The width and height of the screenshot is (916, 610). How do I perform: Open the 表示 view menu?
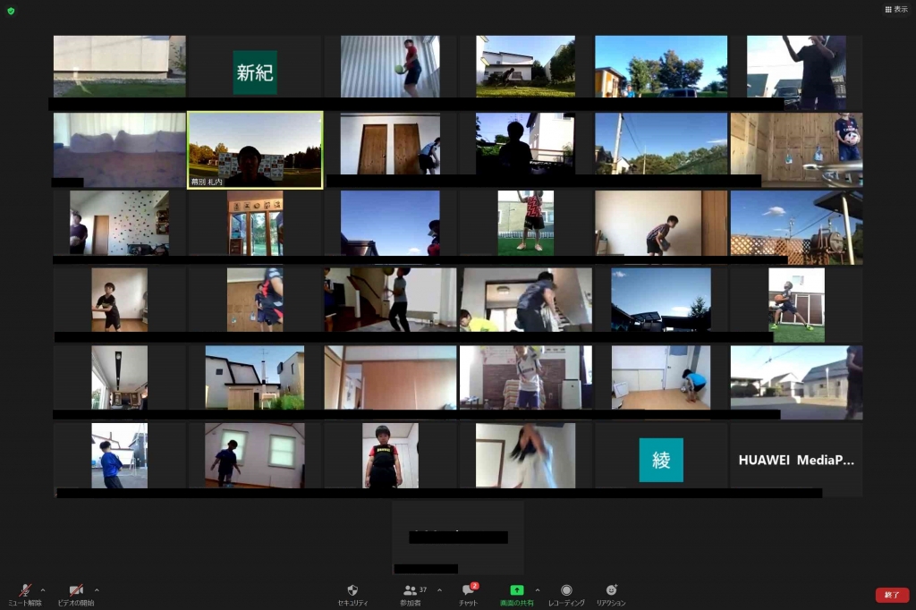pyautogui.click(x=895, y=9)
